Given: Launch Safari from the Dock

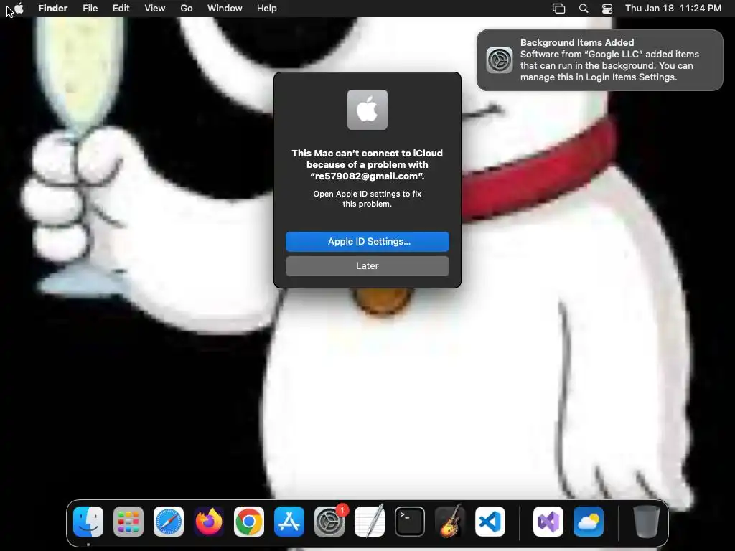Looking at the screenshot, I should [x=169, y=522].
